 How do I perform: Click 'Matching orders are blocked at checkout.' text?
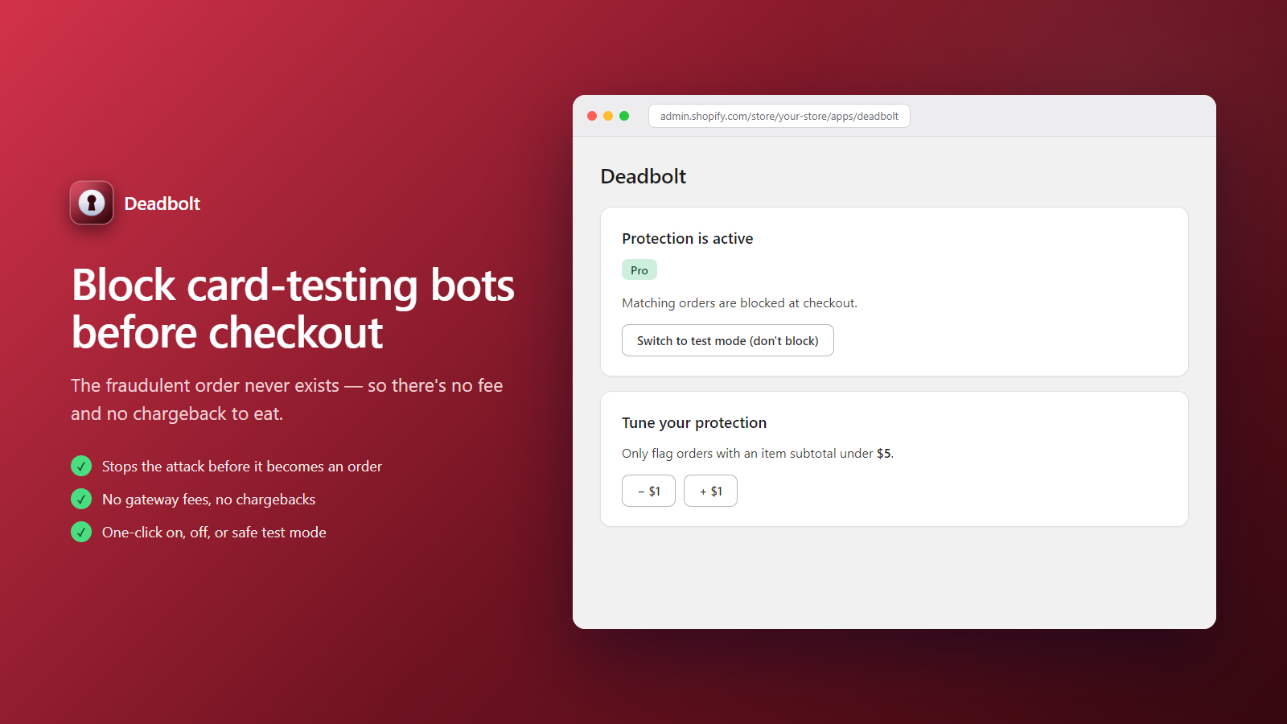pos(740,302)
